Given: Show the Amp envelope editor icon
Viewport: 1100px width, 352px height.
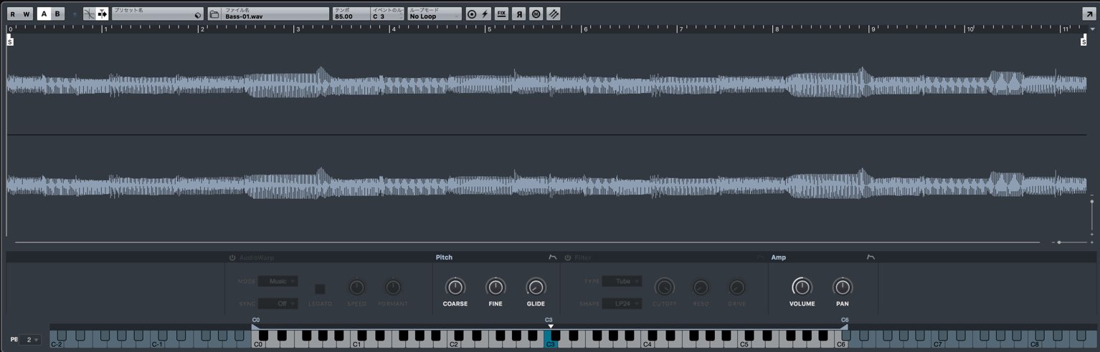Looking at the screenshot, I should [x=871, y=258].
